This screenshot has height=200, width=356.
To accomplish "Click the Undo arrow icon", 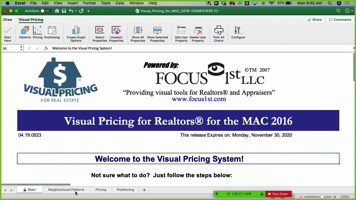I will click(71, 11).
